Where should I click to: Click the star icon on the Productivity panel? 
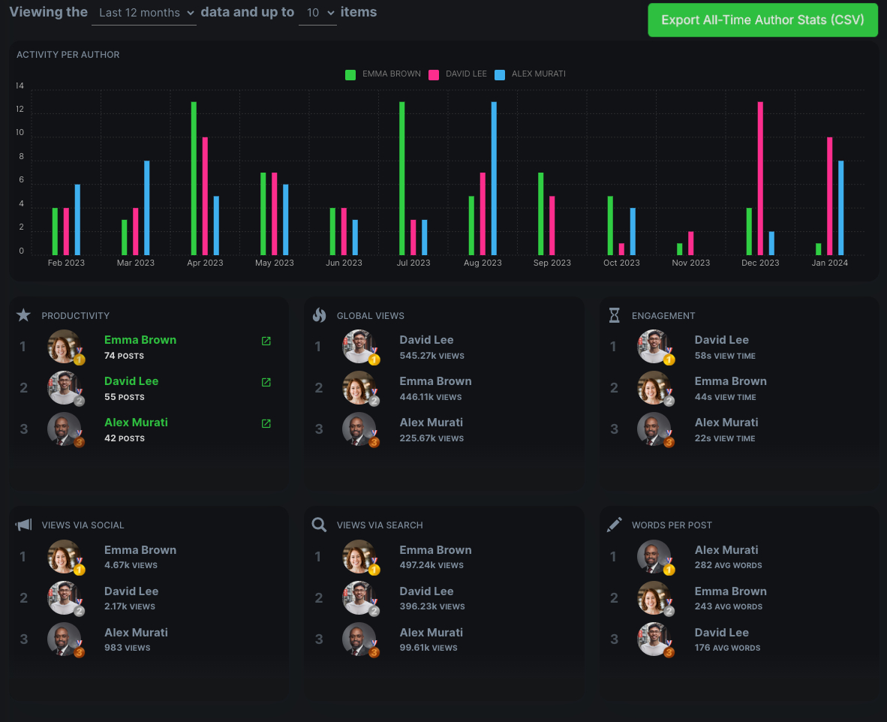click(23, 314)
